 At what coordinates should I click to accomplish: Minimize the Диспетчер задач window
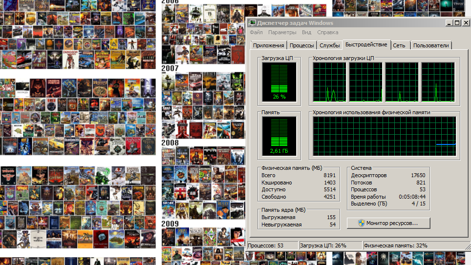click(x=449, y=23)
